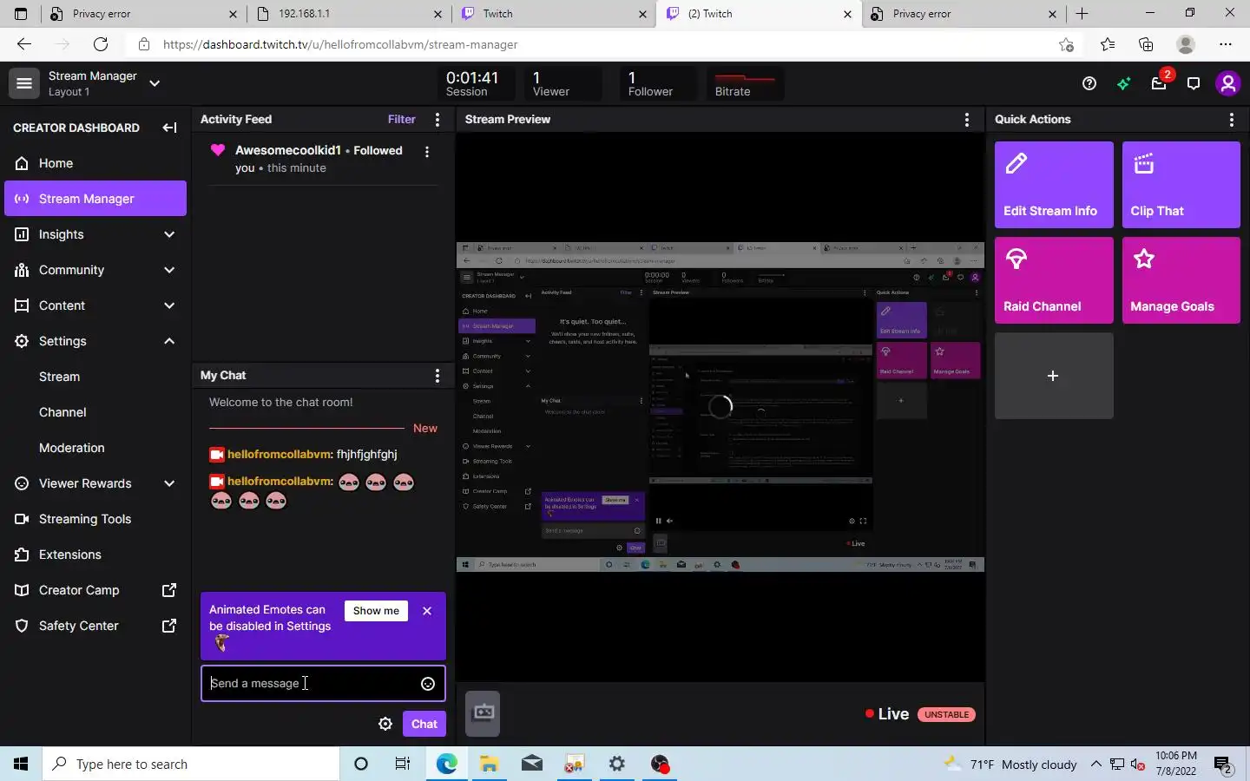
Task: Expand the Insights sidebar section
Action: click(x=169, y=234)
